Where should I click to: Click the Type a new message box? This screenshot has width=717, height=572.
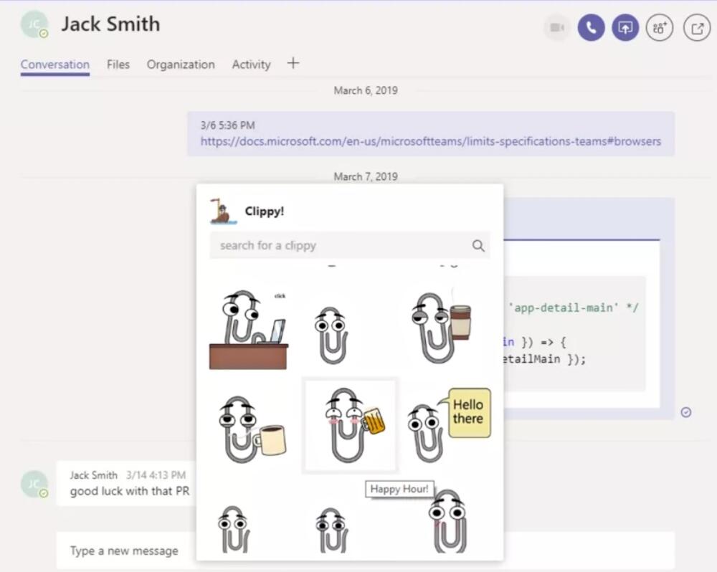(124, 550)
